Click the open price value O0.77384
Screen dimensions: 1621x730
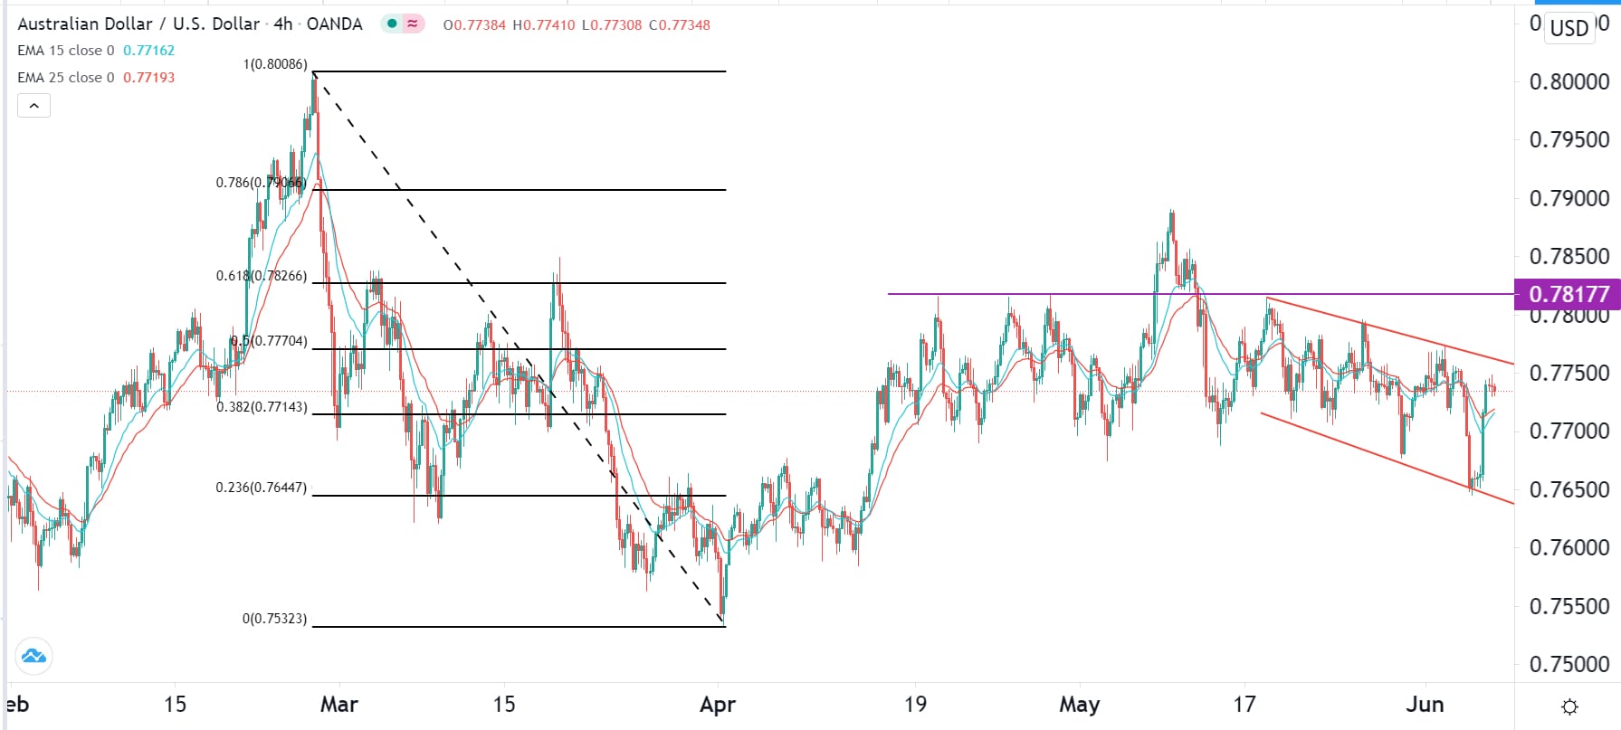coord(474,25)
